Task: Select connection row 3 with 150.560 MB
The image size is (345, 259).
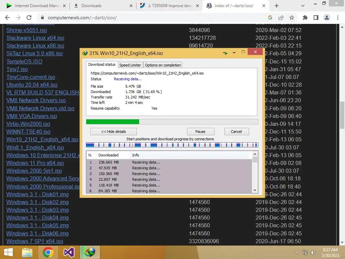Action: (x=169, y=174)
